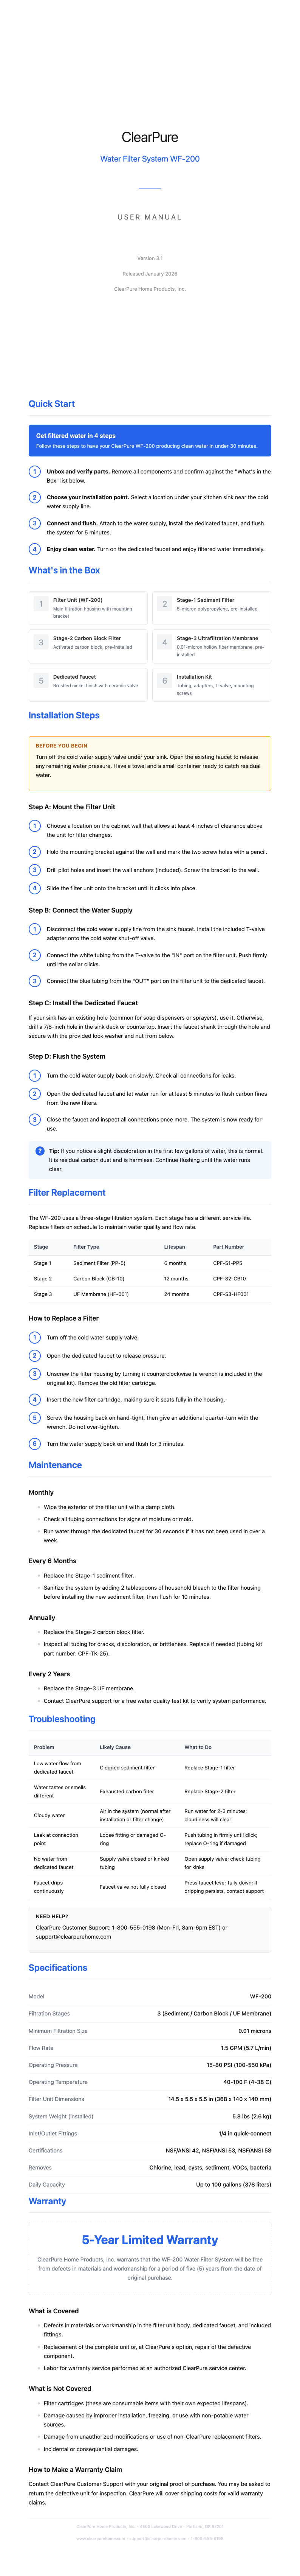This screenshot has height=2576, width=300.
Task: Click step 6 circle in How to Replace a Filter
Action: [35, 1444]
